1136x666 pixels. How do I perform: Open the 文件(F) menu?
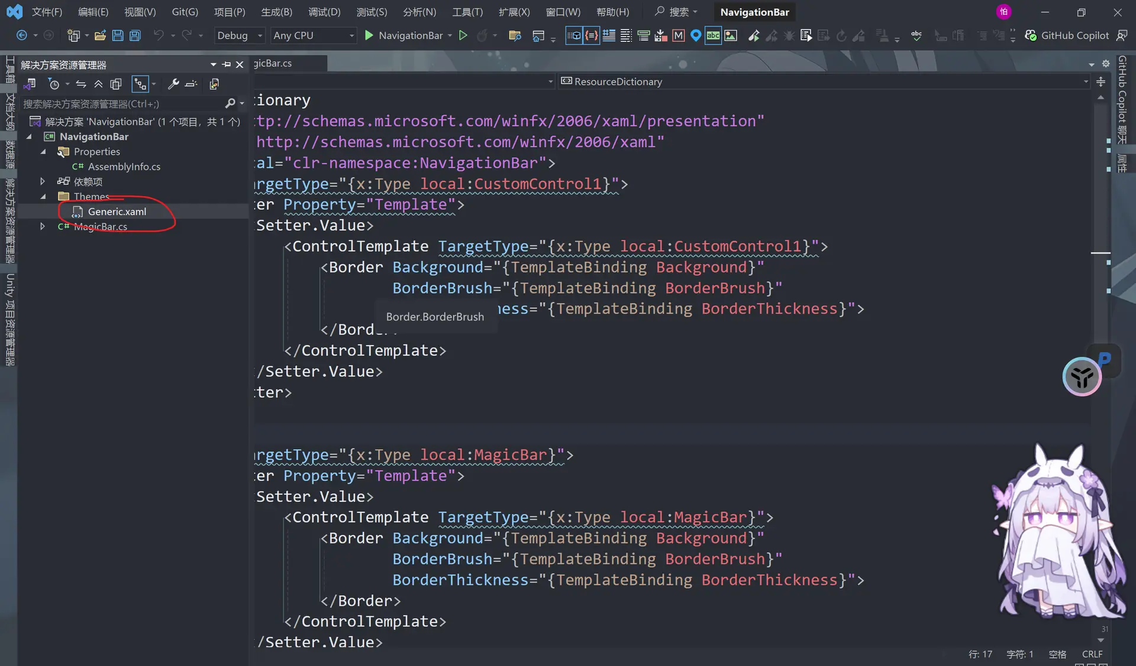pos(47,12)
